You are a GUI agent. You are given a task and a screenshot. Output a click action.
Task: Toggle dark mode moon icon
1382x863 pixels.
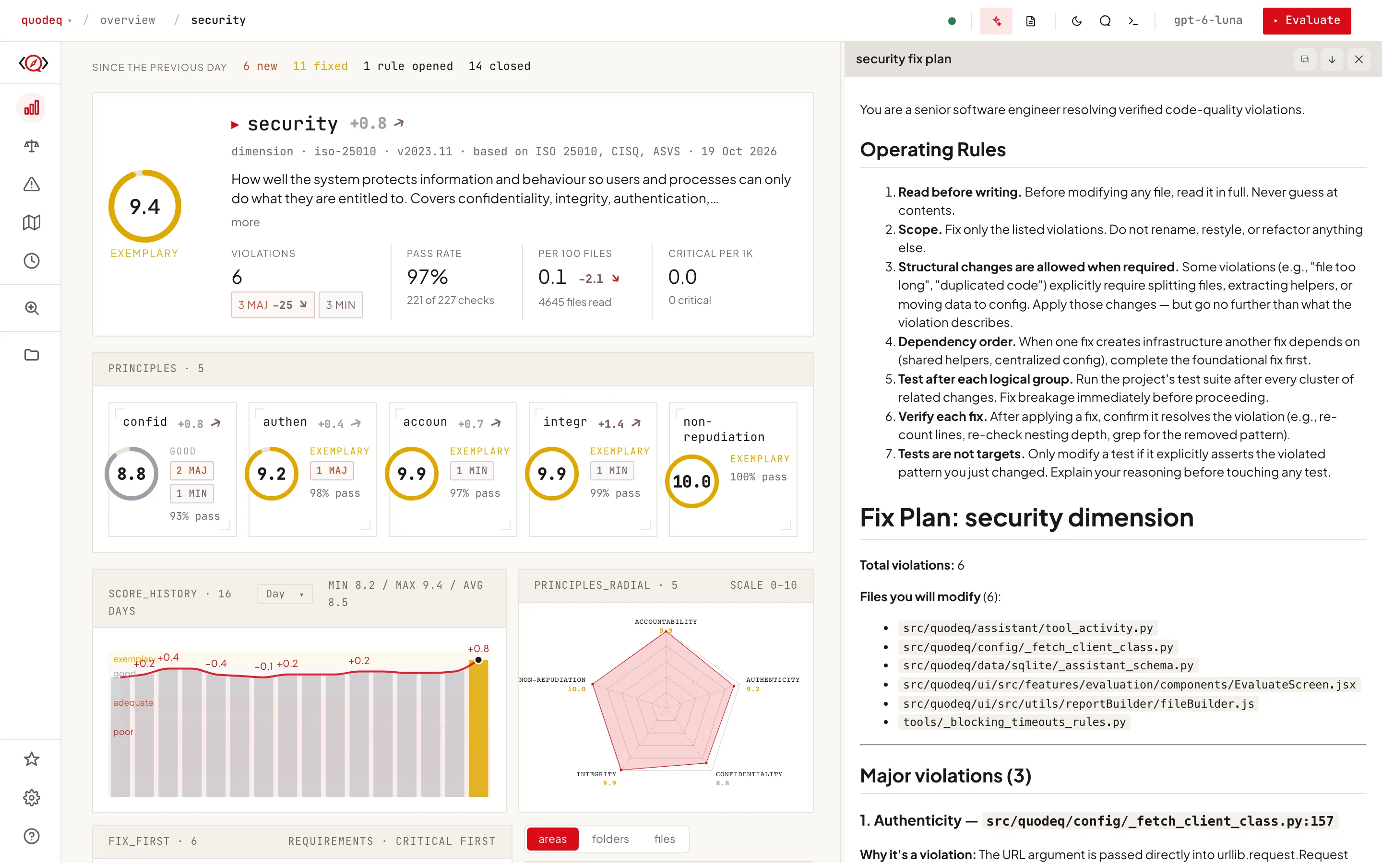pyautogui.click(x=1076, y=21)
